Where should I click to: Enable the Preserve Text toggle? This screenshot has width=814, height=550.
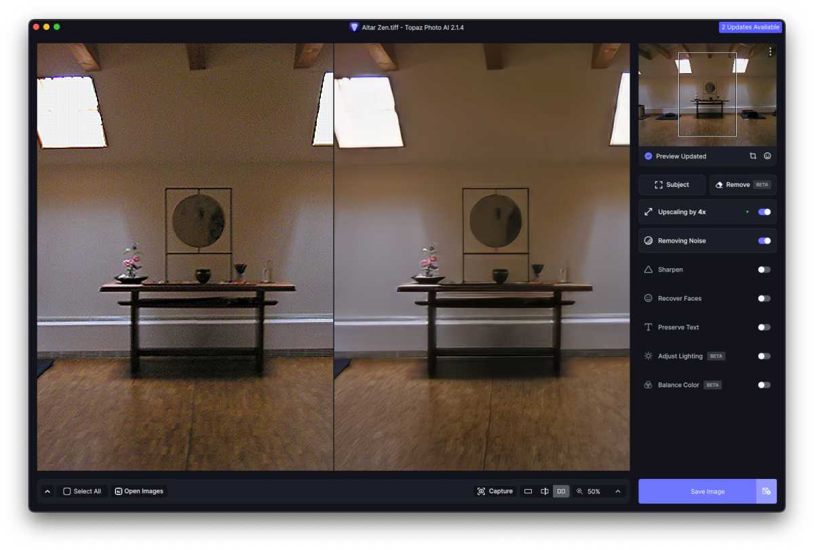coord(764,327)
